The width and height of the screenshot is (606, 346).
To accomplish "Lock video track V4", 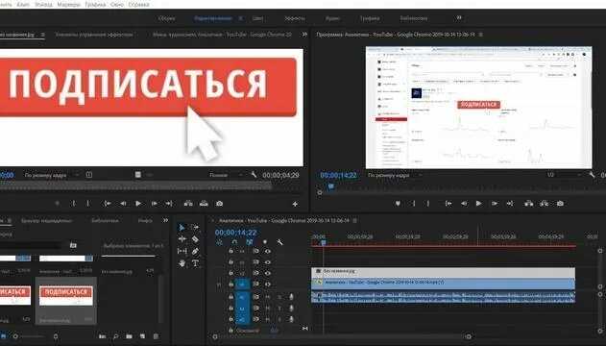I will click(x=230, y=251).
